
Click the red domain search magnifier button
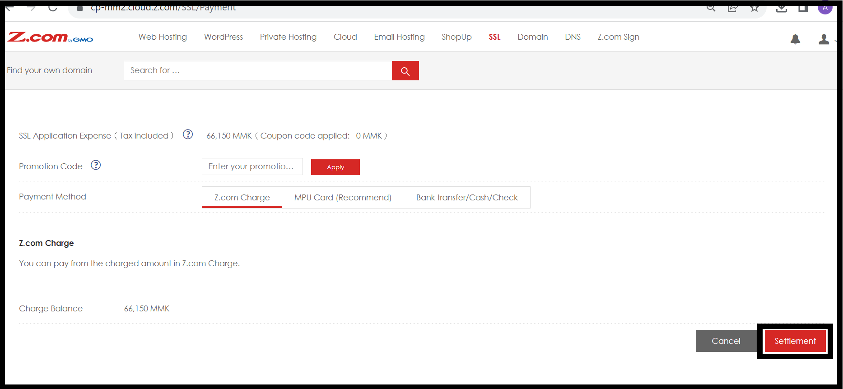[x=405, y=71]
